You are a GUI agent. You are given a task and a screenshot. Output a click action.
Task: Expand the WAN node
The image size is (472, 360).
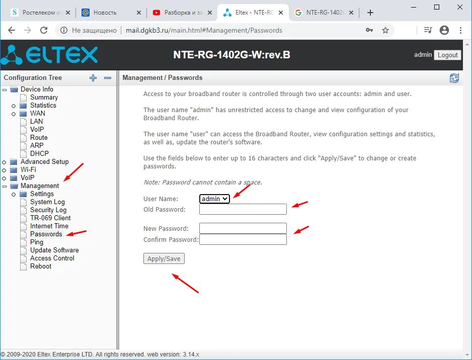14,114
